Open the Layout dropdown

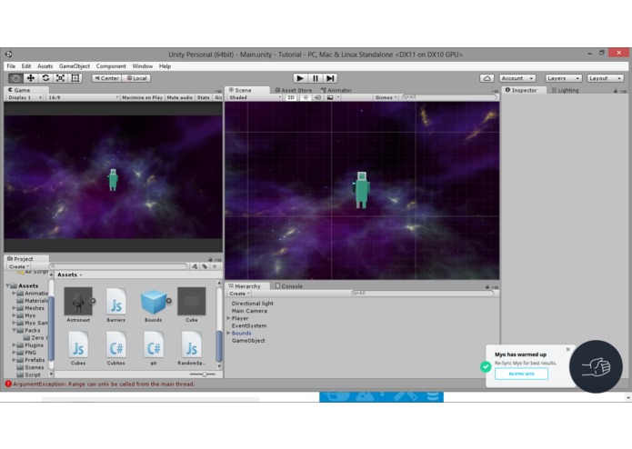[x=605, y=78]
